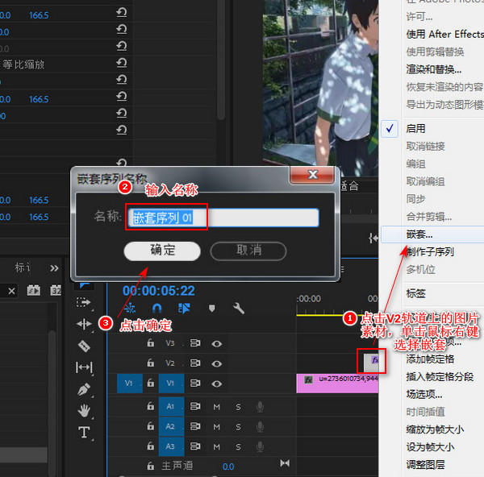Toggle sync lock on A1 track

click(195, 406)
